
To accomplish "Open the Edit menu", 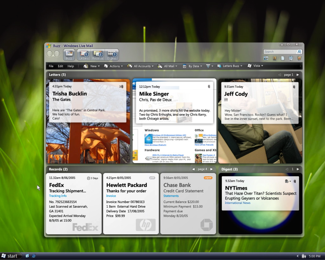I will (61, 66).
